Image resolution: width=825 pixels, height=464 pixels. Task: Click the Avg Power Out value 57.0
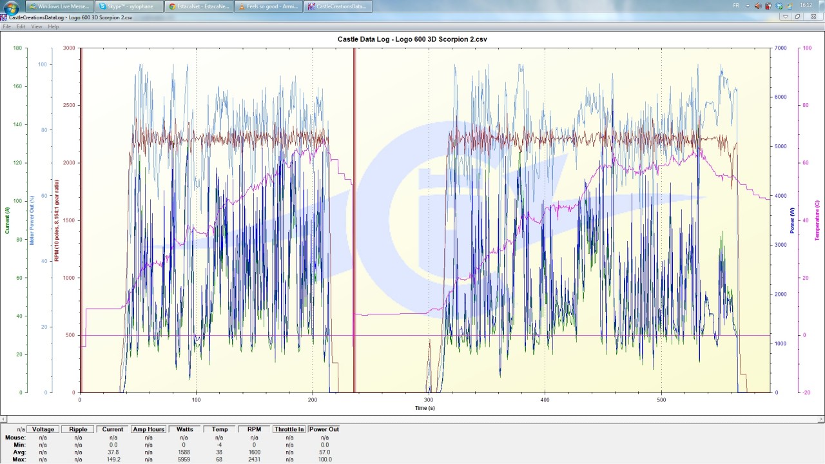click(324, 452)
